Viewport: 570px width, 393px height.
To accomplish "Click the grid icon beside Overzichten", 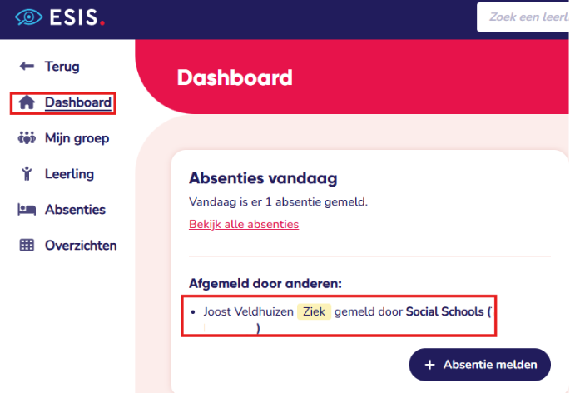I will tap(27, 246).
